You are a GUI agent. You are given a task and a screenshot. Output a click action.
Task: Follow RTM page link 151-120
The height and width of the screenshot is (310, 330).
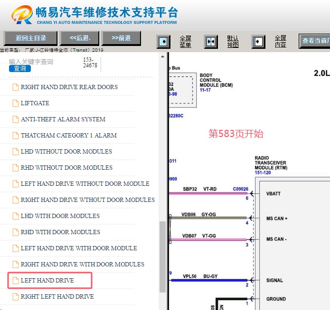263,173
